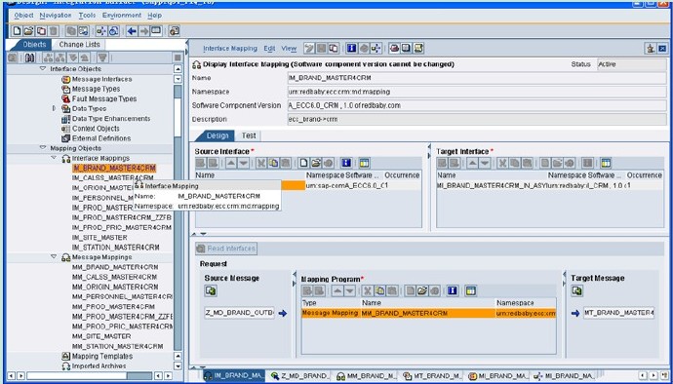This screenshot has width=673, height=384.
Task: Open the Tools menu
Action: pos(87,15)
